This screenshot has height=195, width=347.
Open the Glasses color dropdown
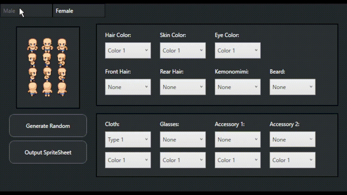pyautogui.click(x=183, y=160)
